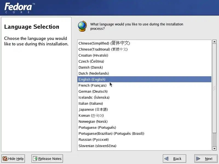Screen dimensions: 219x164
Task: Click the right arrow icon on Next
Action: click(198, 159)
